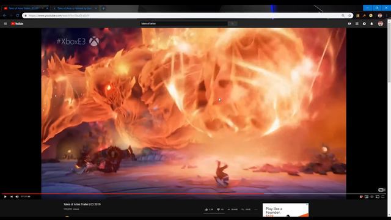This screenshot has width=391, height=220.
Task: Bookmark this page with the star
Action: click(349, 15)
